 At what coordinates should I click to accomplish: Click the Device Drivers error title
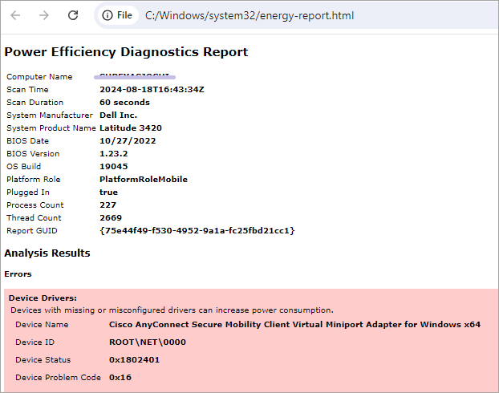tap(43, 298)
